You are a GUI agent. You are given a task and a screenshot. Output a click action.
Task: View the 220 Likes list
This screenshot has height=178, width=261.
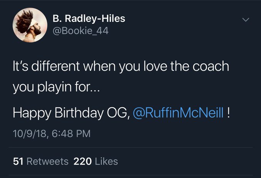(96, 161)
